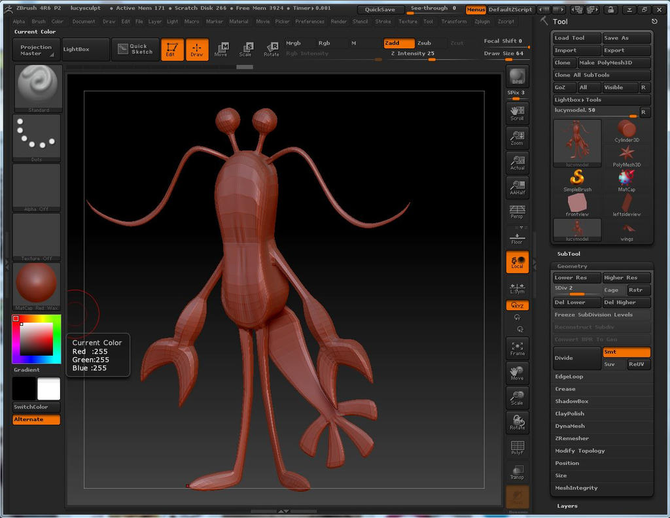Screen dimensions: 670x518
Task: Collapse the Geometry section
Action: (x=572, y=266)
